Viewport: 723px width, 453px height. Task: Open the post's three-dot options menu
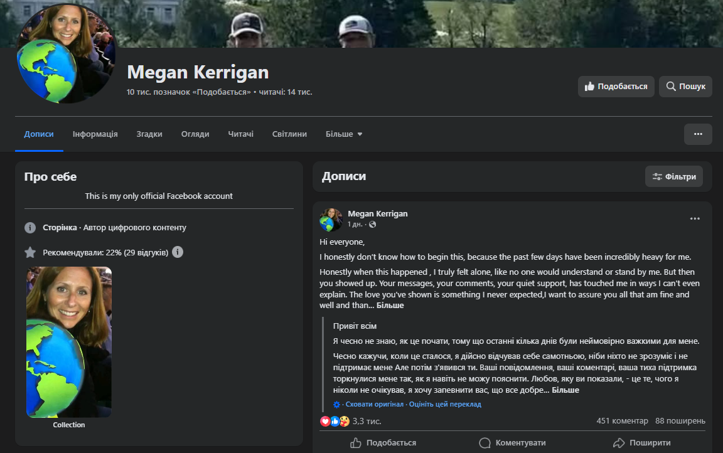click(695, 219)
